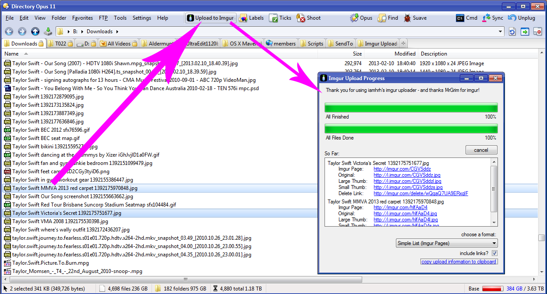Open Original link i.imgur.com/CGVSddz.jpg
The height and width of the screenshot is (294, 547).
(407, 175)
